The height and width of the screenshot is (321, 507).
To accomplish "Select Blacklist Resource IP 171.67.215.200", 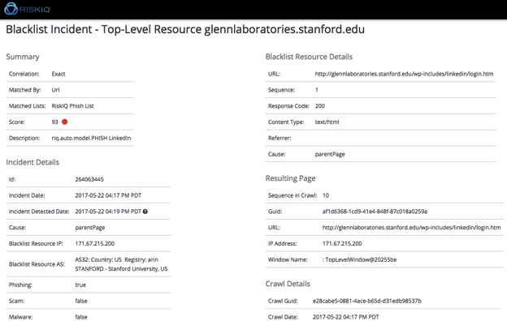I will click(95, 243).
